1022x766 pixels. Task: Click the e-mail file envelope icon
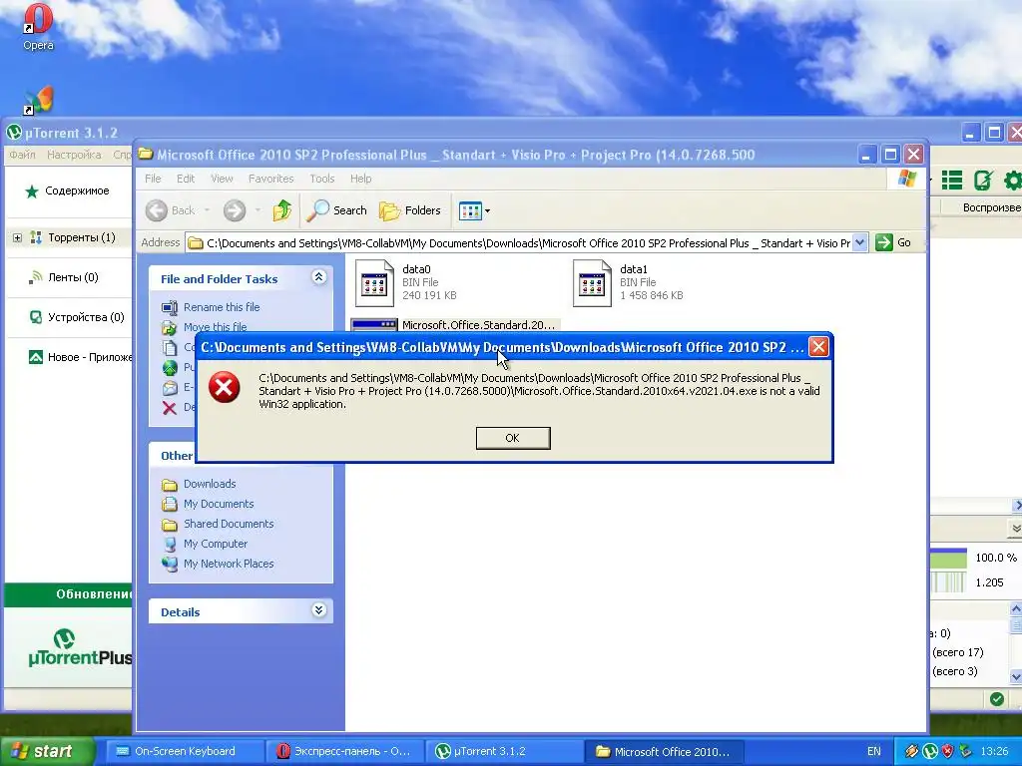coord(170,388)
